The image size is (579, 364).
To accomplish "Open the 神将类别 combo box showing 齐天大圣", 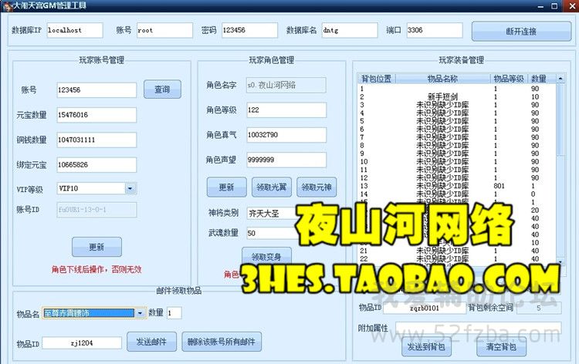I will [273, 213].
